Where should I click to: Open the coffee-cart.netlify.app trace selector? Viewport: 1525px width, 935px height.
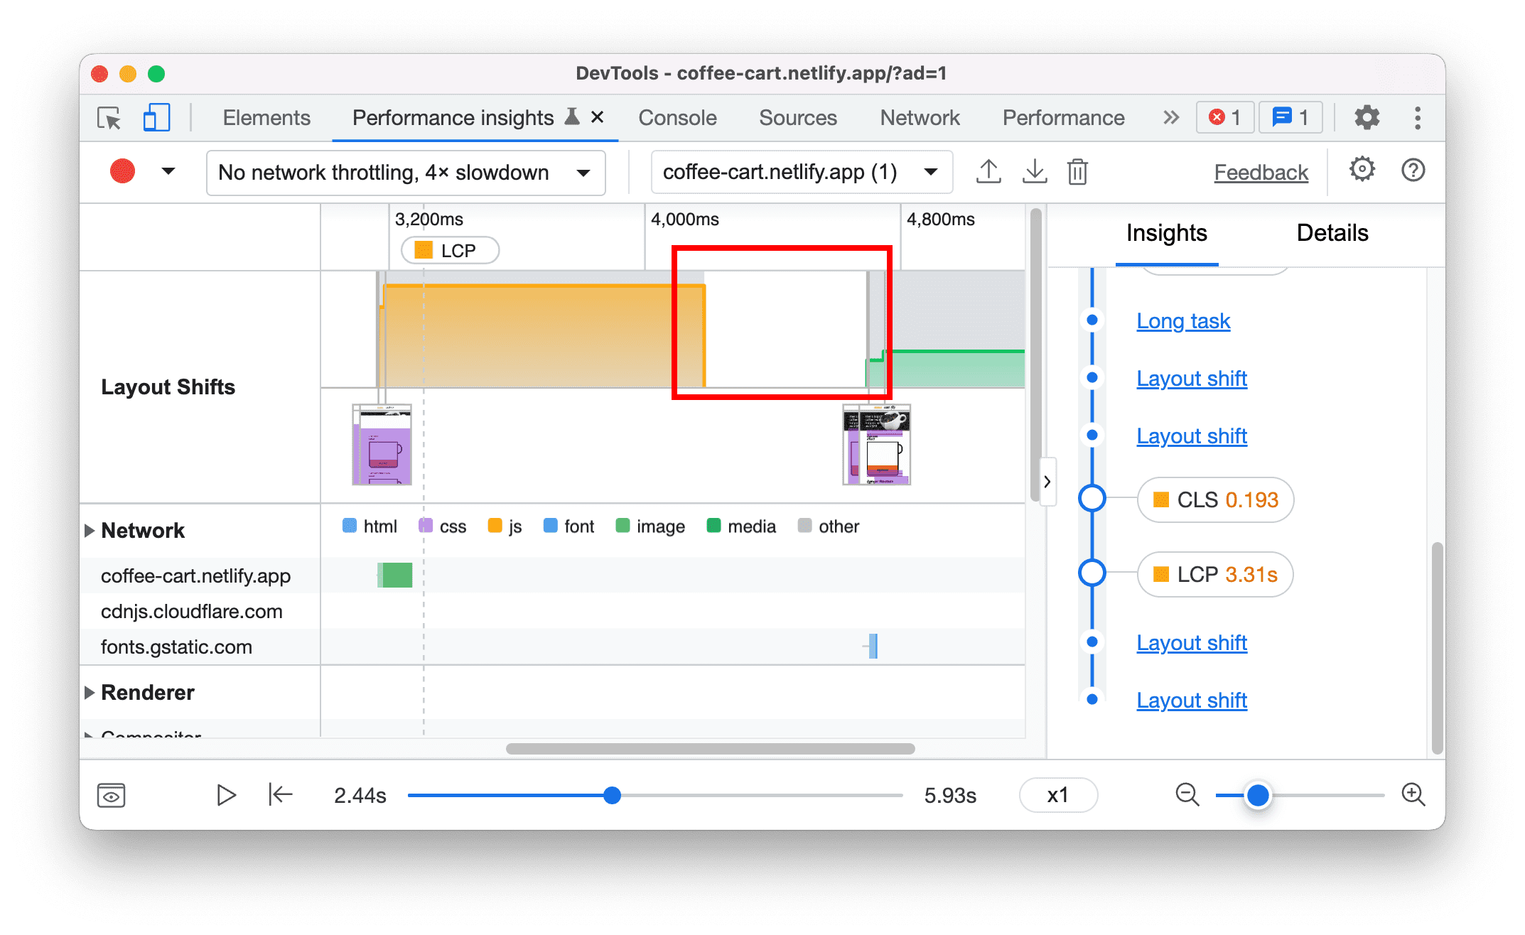tap(795, 171)
